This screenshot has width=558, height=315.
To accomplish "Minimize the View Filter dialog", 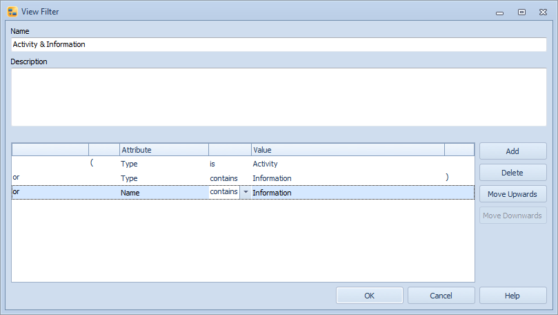I will 499,12.
